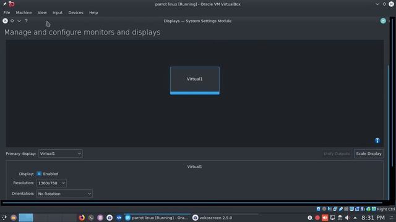Image resolution: width=396 pixels, height=222 pixels.
Task: Click the panel settings icon at taskbar end
Action: click(x=392, y=218)
